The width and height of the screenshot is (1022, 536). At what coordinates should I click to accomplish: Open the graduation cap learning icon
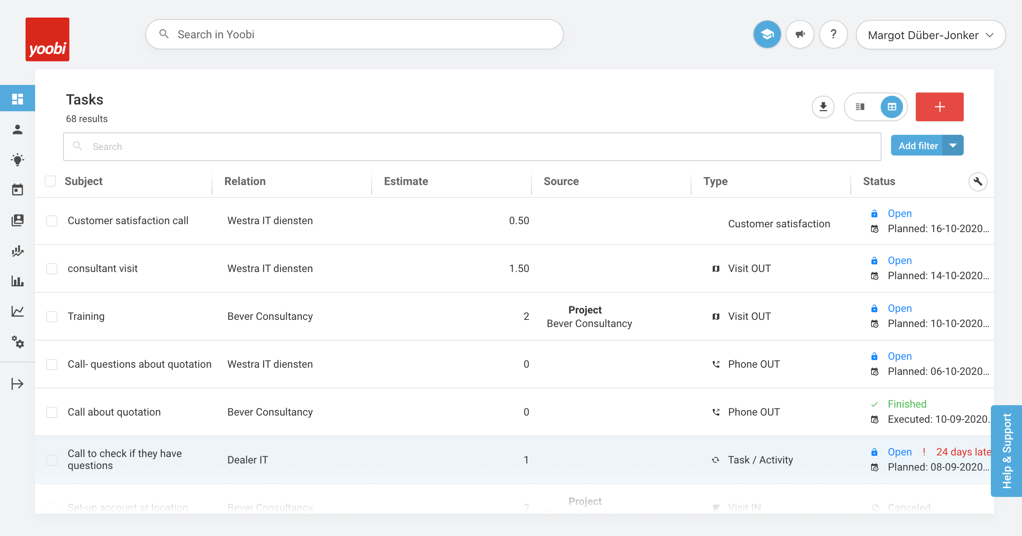click(767, 35)
